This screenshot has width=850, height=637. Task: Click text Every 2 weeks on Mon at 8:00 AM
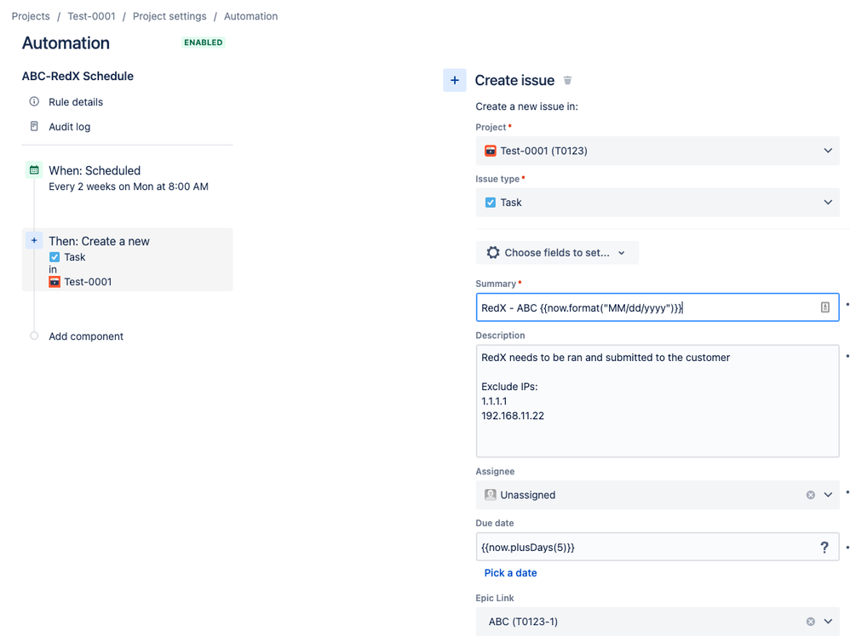coord(129,187)
